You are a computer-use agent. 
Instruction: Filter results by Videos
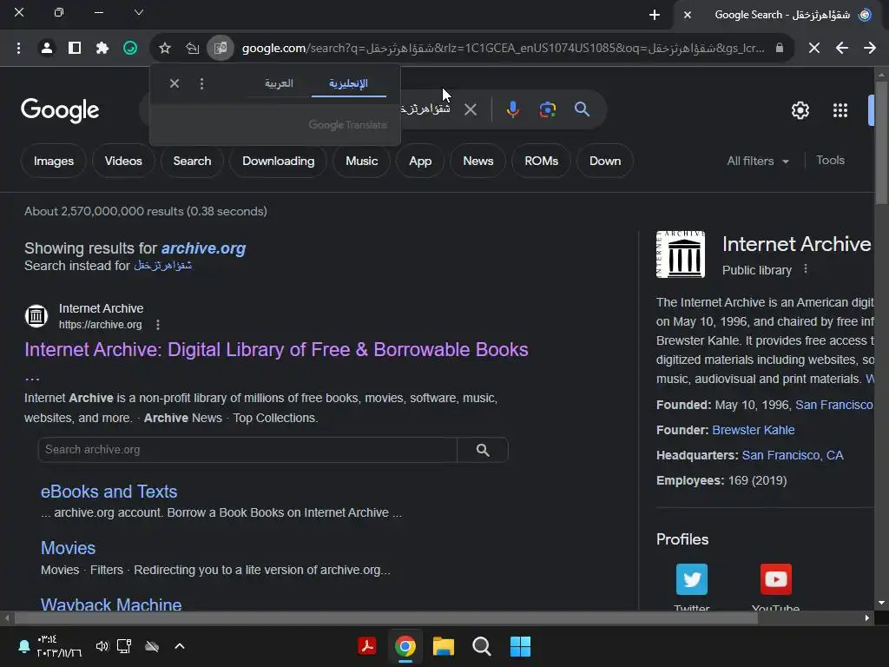pos(123,161)
